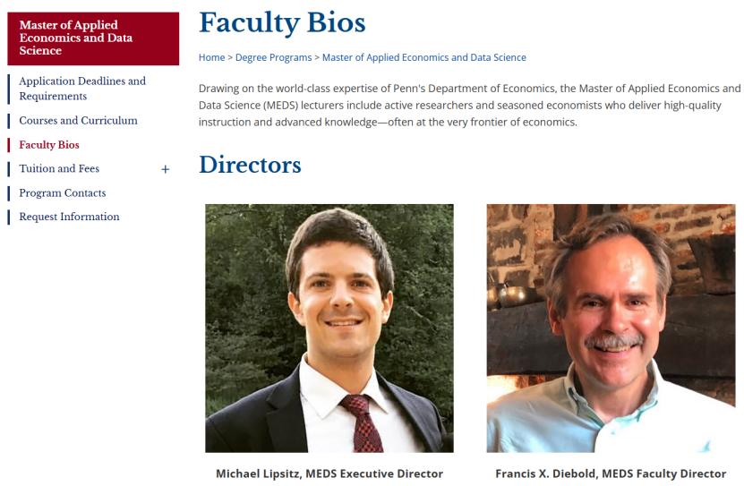Open Application Deadlines and Requirements page

coord(82,89)
